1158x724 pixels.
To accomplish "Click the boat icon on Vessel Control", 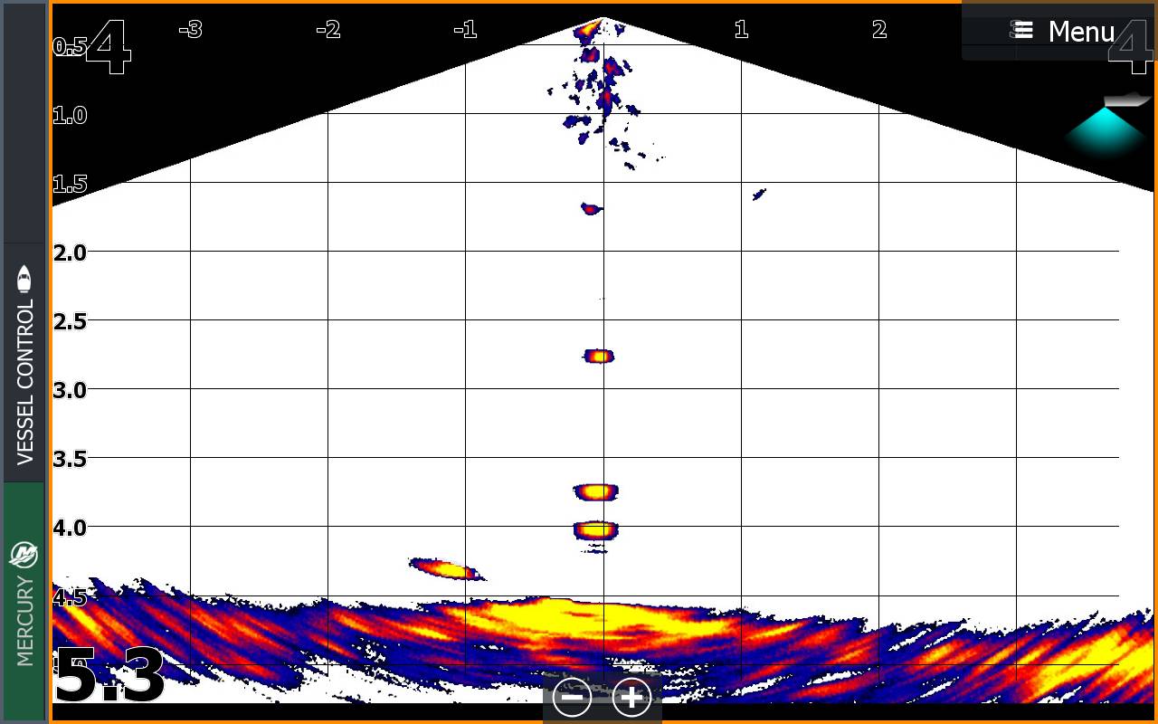I will [24, 279].
